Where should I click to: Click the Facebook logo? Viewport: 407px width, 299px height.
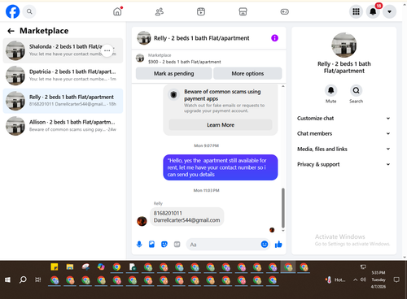pyautogui.click(x=12, y=11)
